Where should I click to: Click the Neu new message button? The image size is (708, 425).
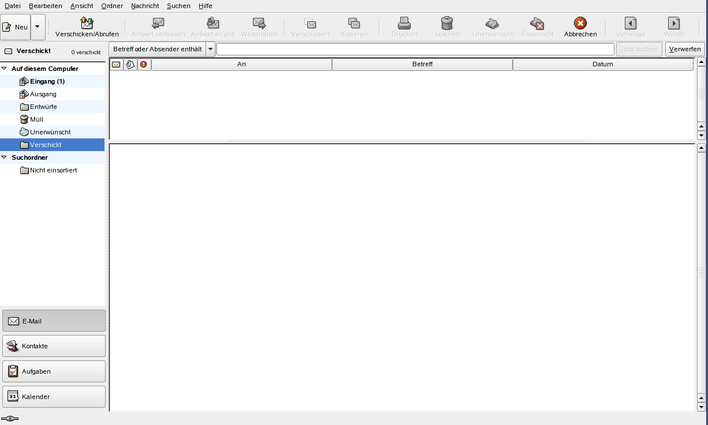pos(16,27)
